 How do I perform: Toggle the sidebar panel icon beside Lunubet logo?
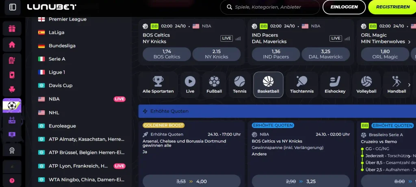13,7
